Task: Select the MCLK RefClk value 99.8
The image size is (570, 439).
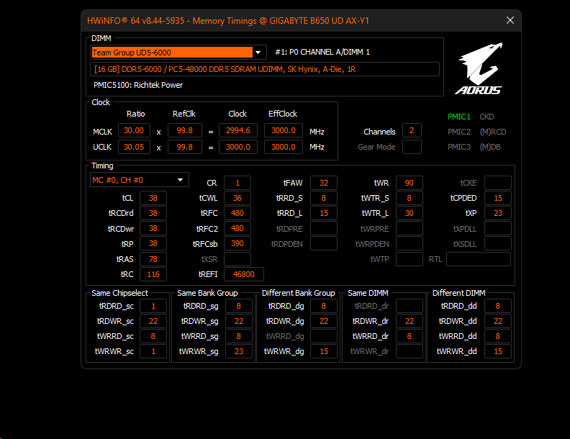Action: click(185, 130)
